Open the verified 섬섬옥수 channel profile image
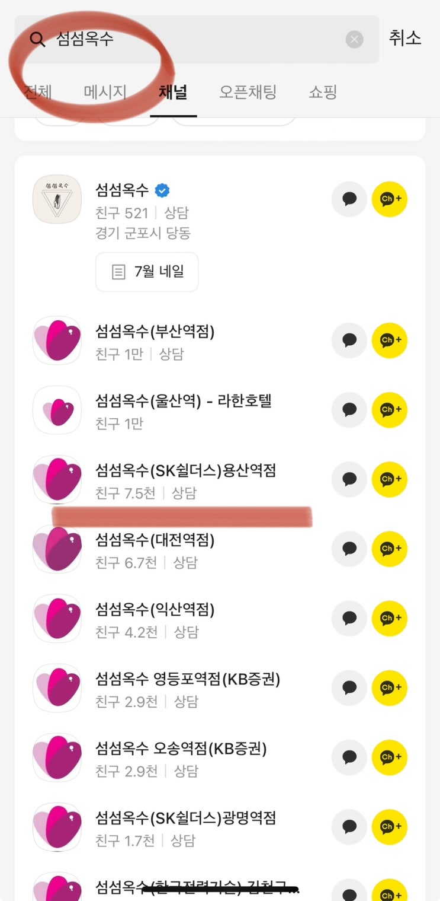The width and height of the screenshot is (440, 901). (57, 199)
